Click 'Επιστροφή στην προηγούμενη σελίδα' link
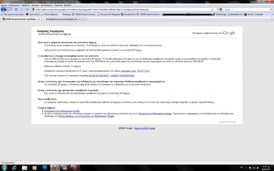Viewport: 274px width, 171px height. pos(62,111)
